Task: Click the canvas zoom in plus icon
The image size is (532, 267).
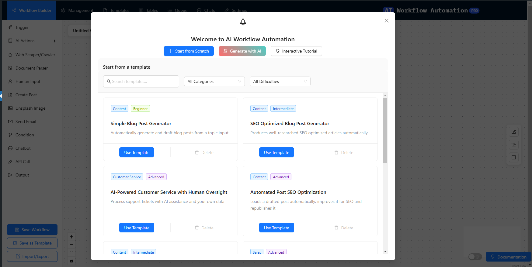Action: tap(71, 237)
